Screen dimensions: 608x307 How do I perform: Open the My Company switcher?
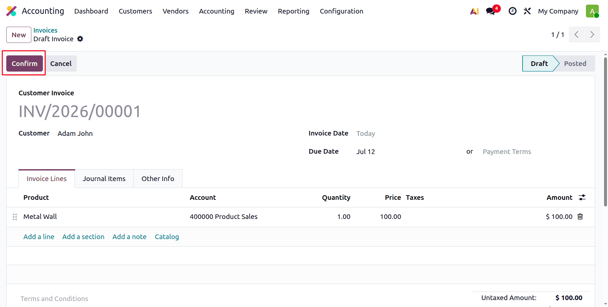pyautogui.click(x=558, y=11)
